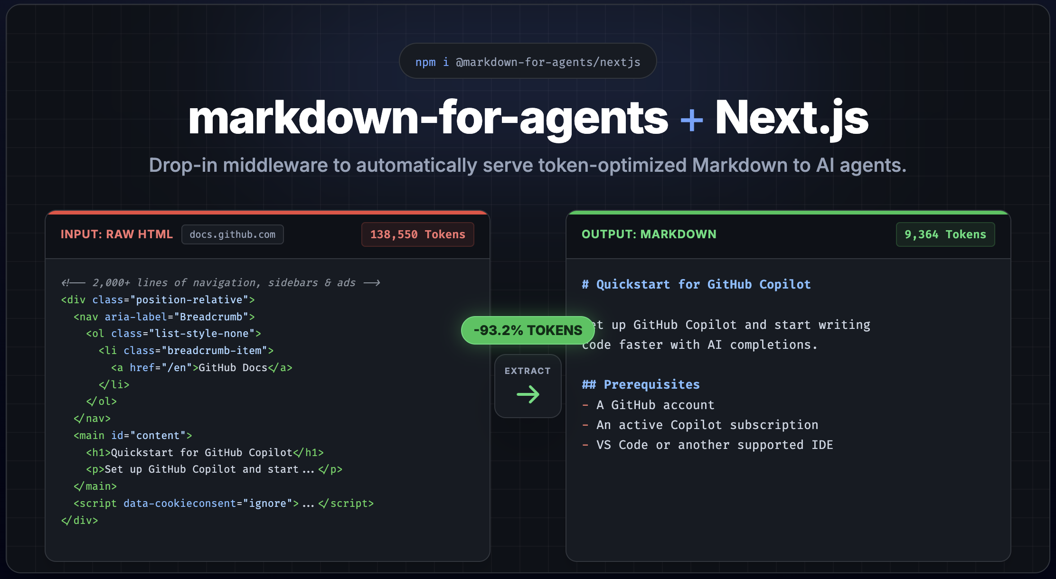1056x579 pixels.
Task: Click the INPUT: RAW HTML panel label
Action: (116, 234)
